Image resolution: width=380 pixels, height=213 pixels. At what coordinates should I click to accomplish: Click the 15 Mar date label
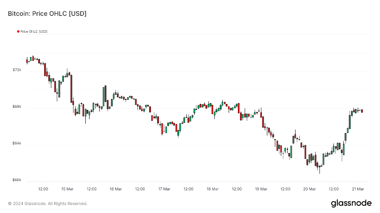tap(67, 189)
